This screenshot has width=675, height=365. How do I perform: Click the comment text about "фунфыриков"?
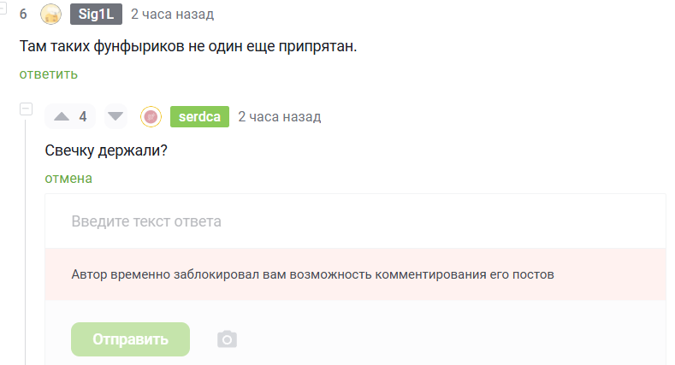(187, 45)
